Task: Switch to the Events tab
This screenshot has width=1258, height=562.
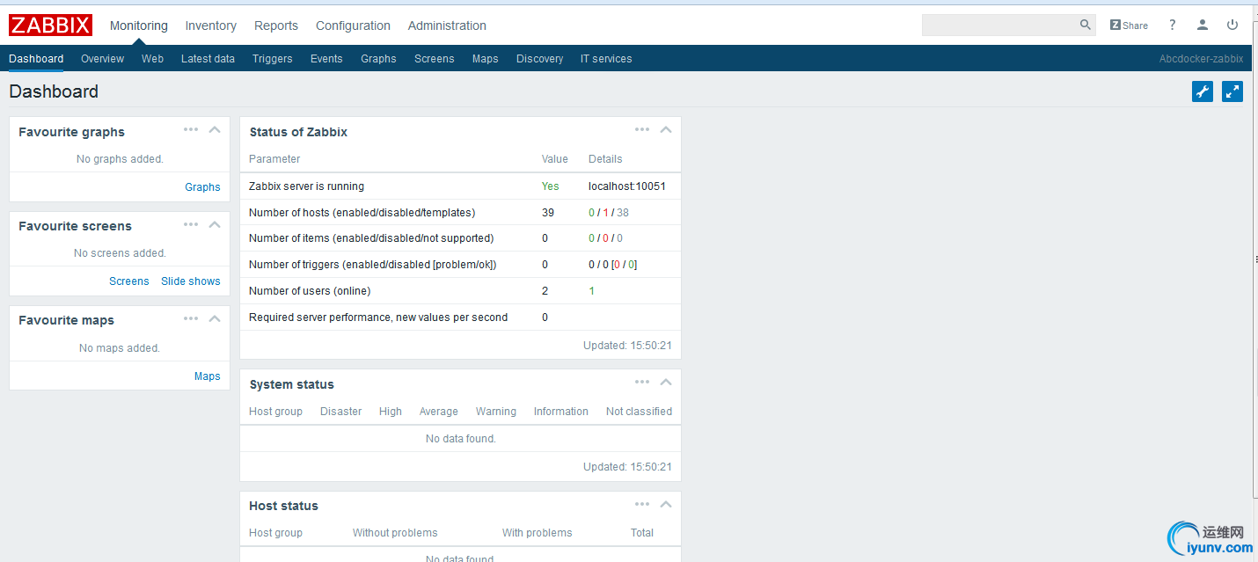Action: [326, 59]
